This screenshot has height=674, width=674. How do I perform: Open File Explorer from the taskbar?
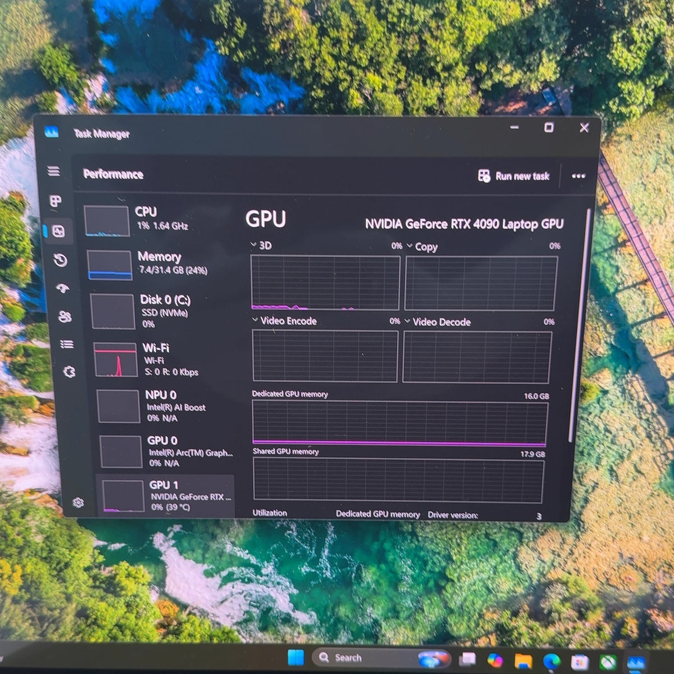coord(523,661)
